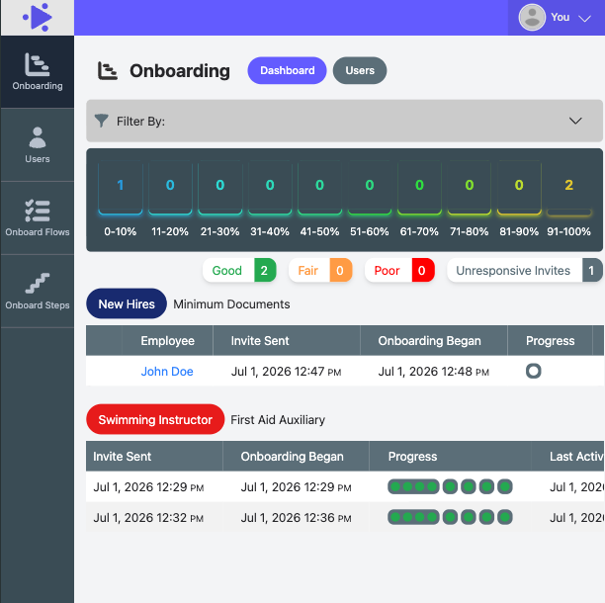Filter by Good status badge
Viewport: 605px width, 603px height.
tap(239, 270)
